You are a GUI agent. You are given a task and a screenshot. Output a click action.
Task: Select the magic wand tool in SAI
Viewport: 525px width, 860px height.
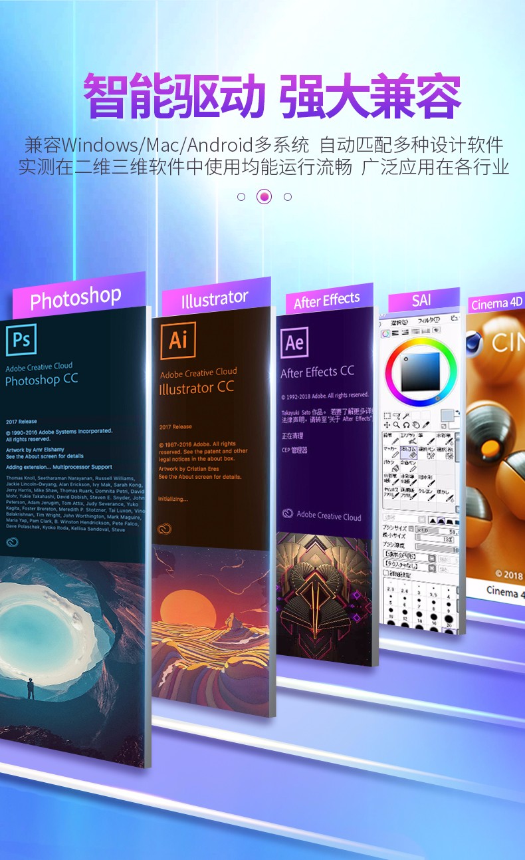407,416
